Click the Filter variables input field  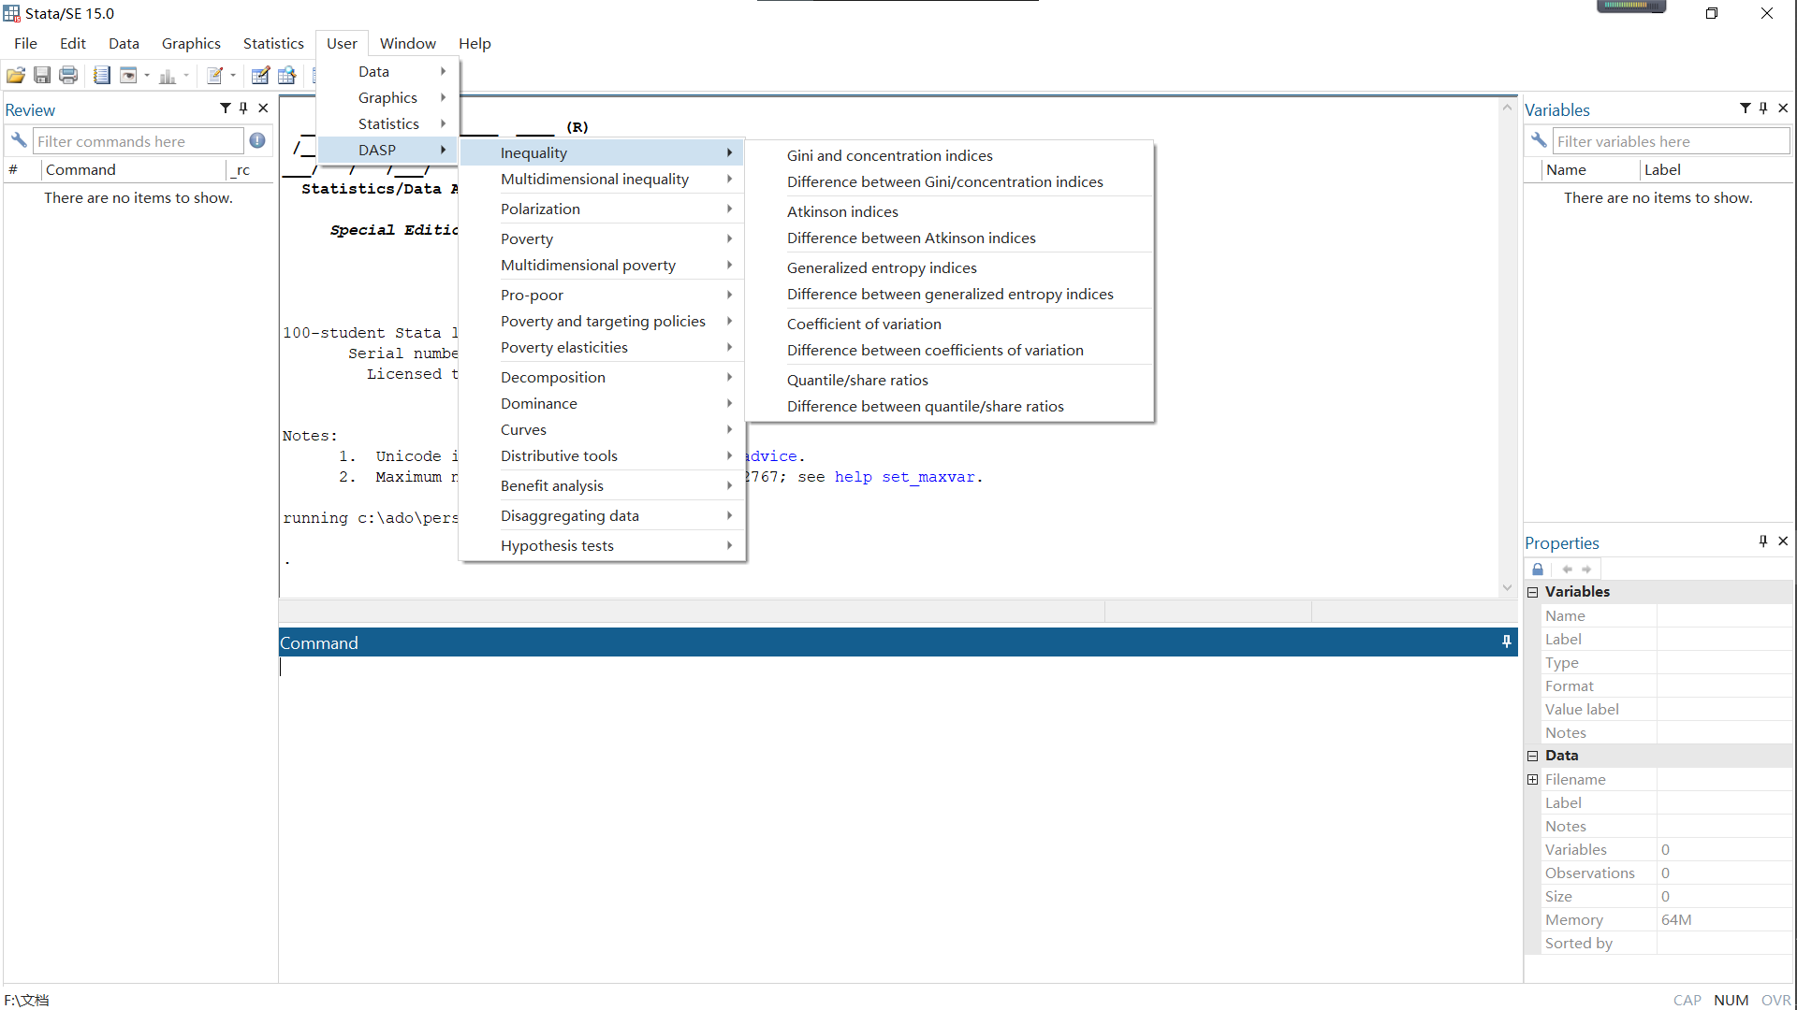1671,141
